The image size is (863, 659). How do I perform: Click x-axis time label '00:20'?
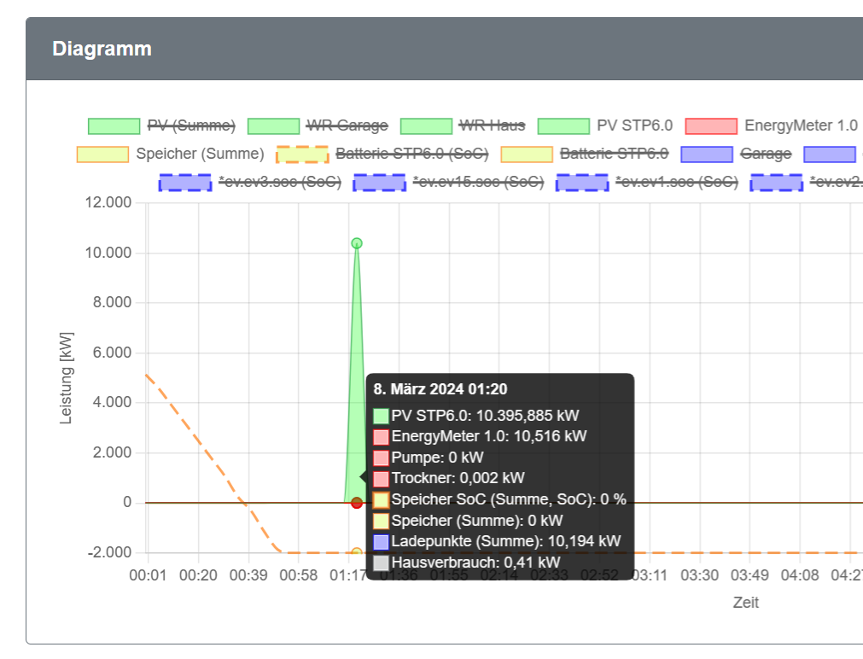point(198,575)
